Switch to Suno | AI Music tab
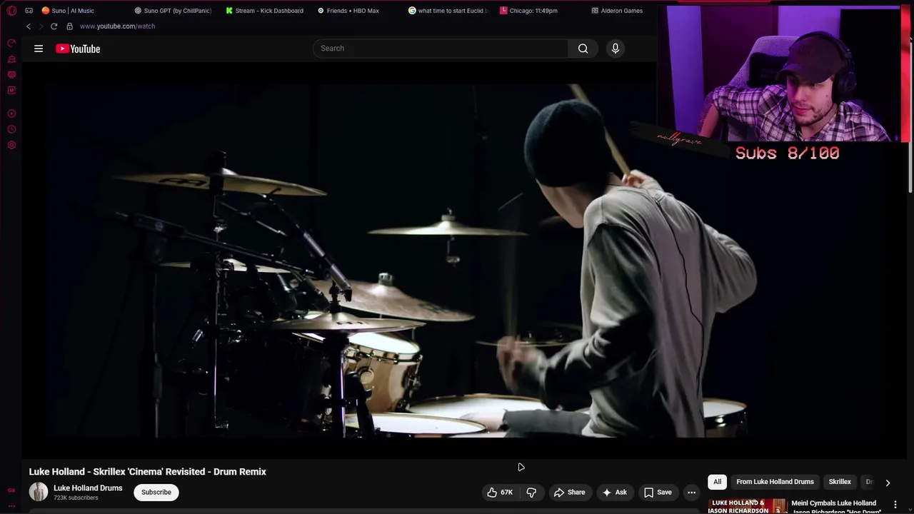 pos(69,11)
